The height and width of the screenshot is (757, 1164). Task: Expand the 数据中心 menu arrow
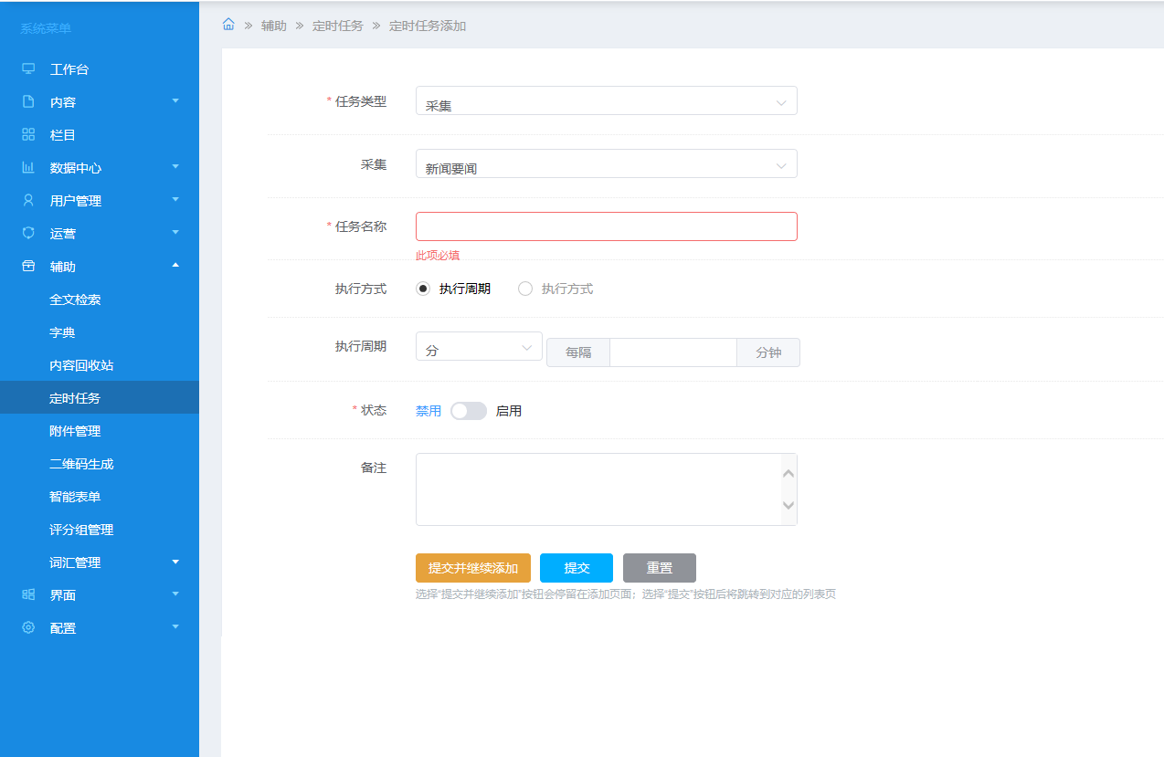pyautogui.click(x=175, y=166)
